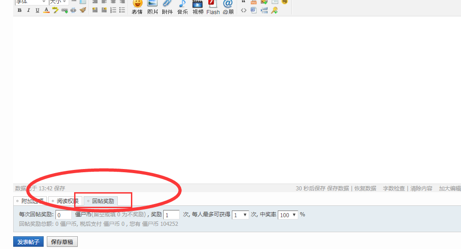Click the 30 秒后保存 countdown text

pyautogui.click(x=311, y=189)
